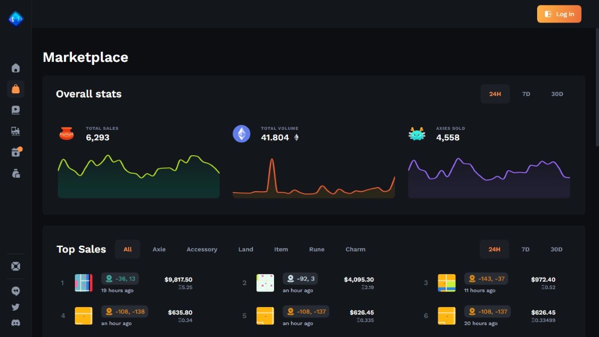Select the Marketplace bag icon in the sidebar
599x337 pixels.
coord(15,89)
